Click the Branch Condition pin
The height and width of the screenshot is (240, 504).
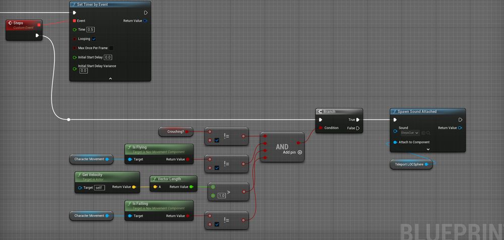pyautogui.click(x=321, y=128)
